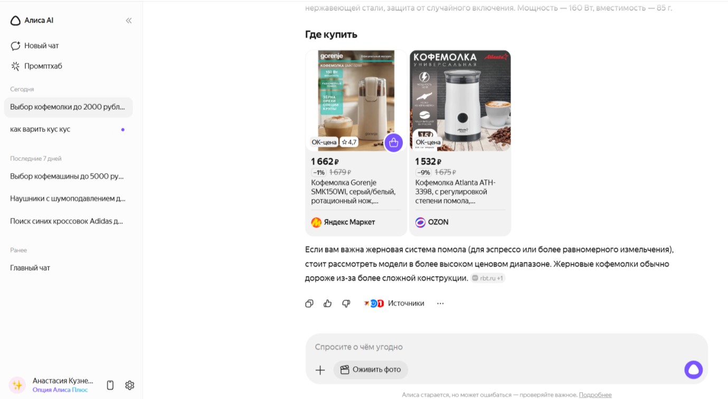
Task: Click the plus attachment icon
Action: pos(320,370)
